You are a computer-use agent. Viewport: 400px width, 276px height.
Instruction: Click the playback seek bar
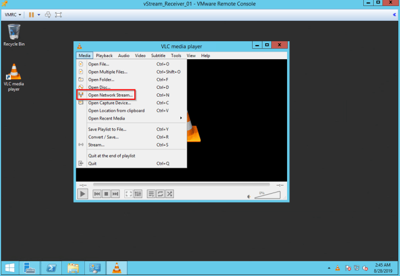(181, 184)
